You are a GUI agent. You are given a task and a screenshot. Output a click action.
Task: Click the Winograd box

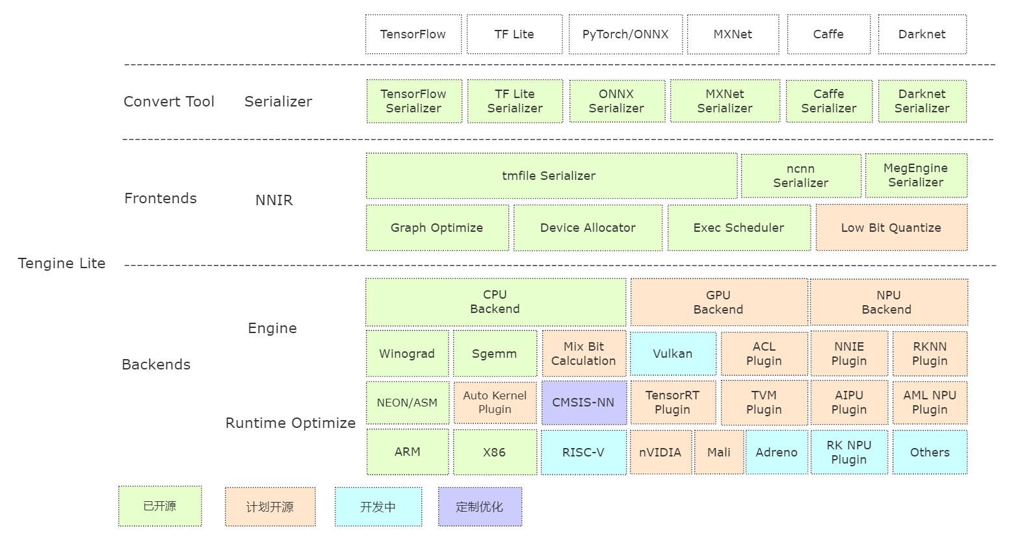click(407, 354)
